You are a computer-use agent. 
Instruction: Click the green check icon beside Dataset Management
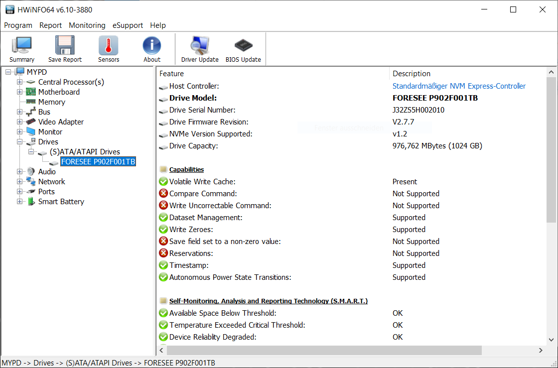[x=163, y=218]
